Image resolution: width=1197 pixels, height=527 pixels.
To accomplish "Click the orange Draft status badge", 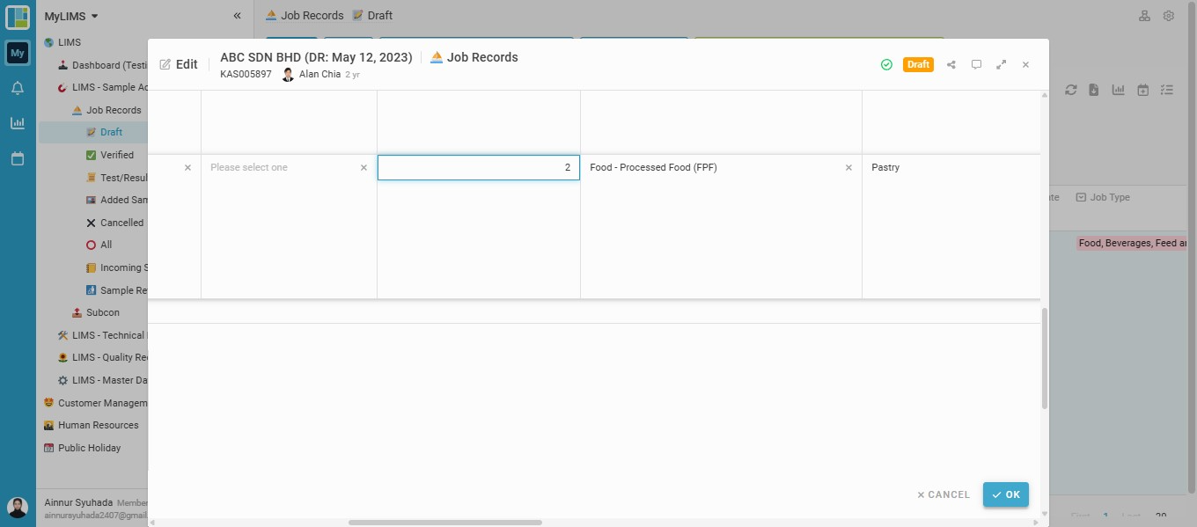I will 918,64.
